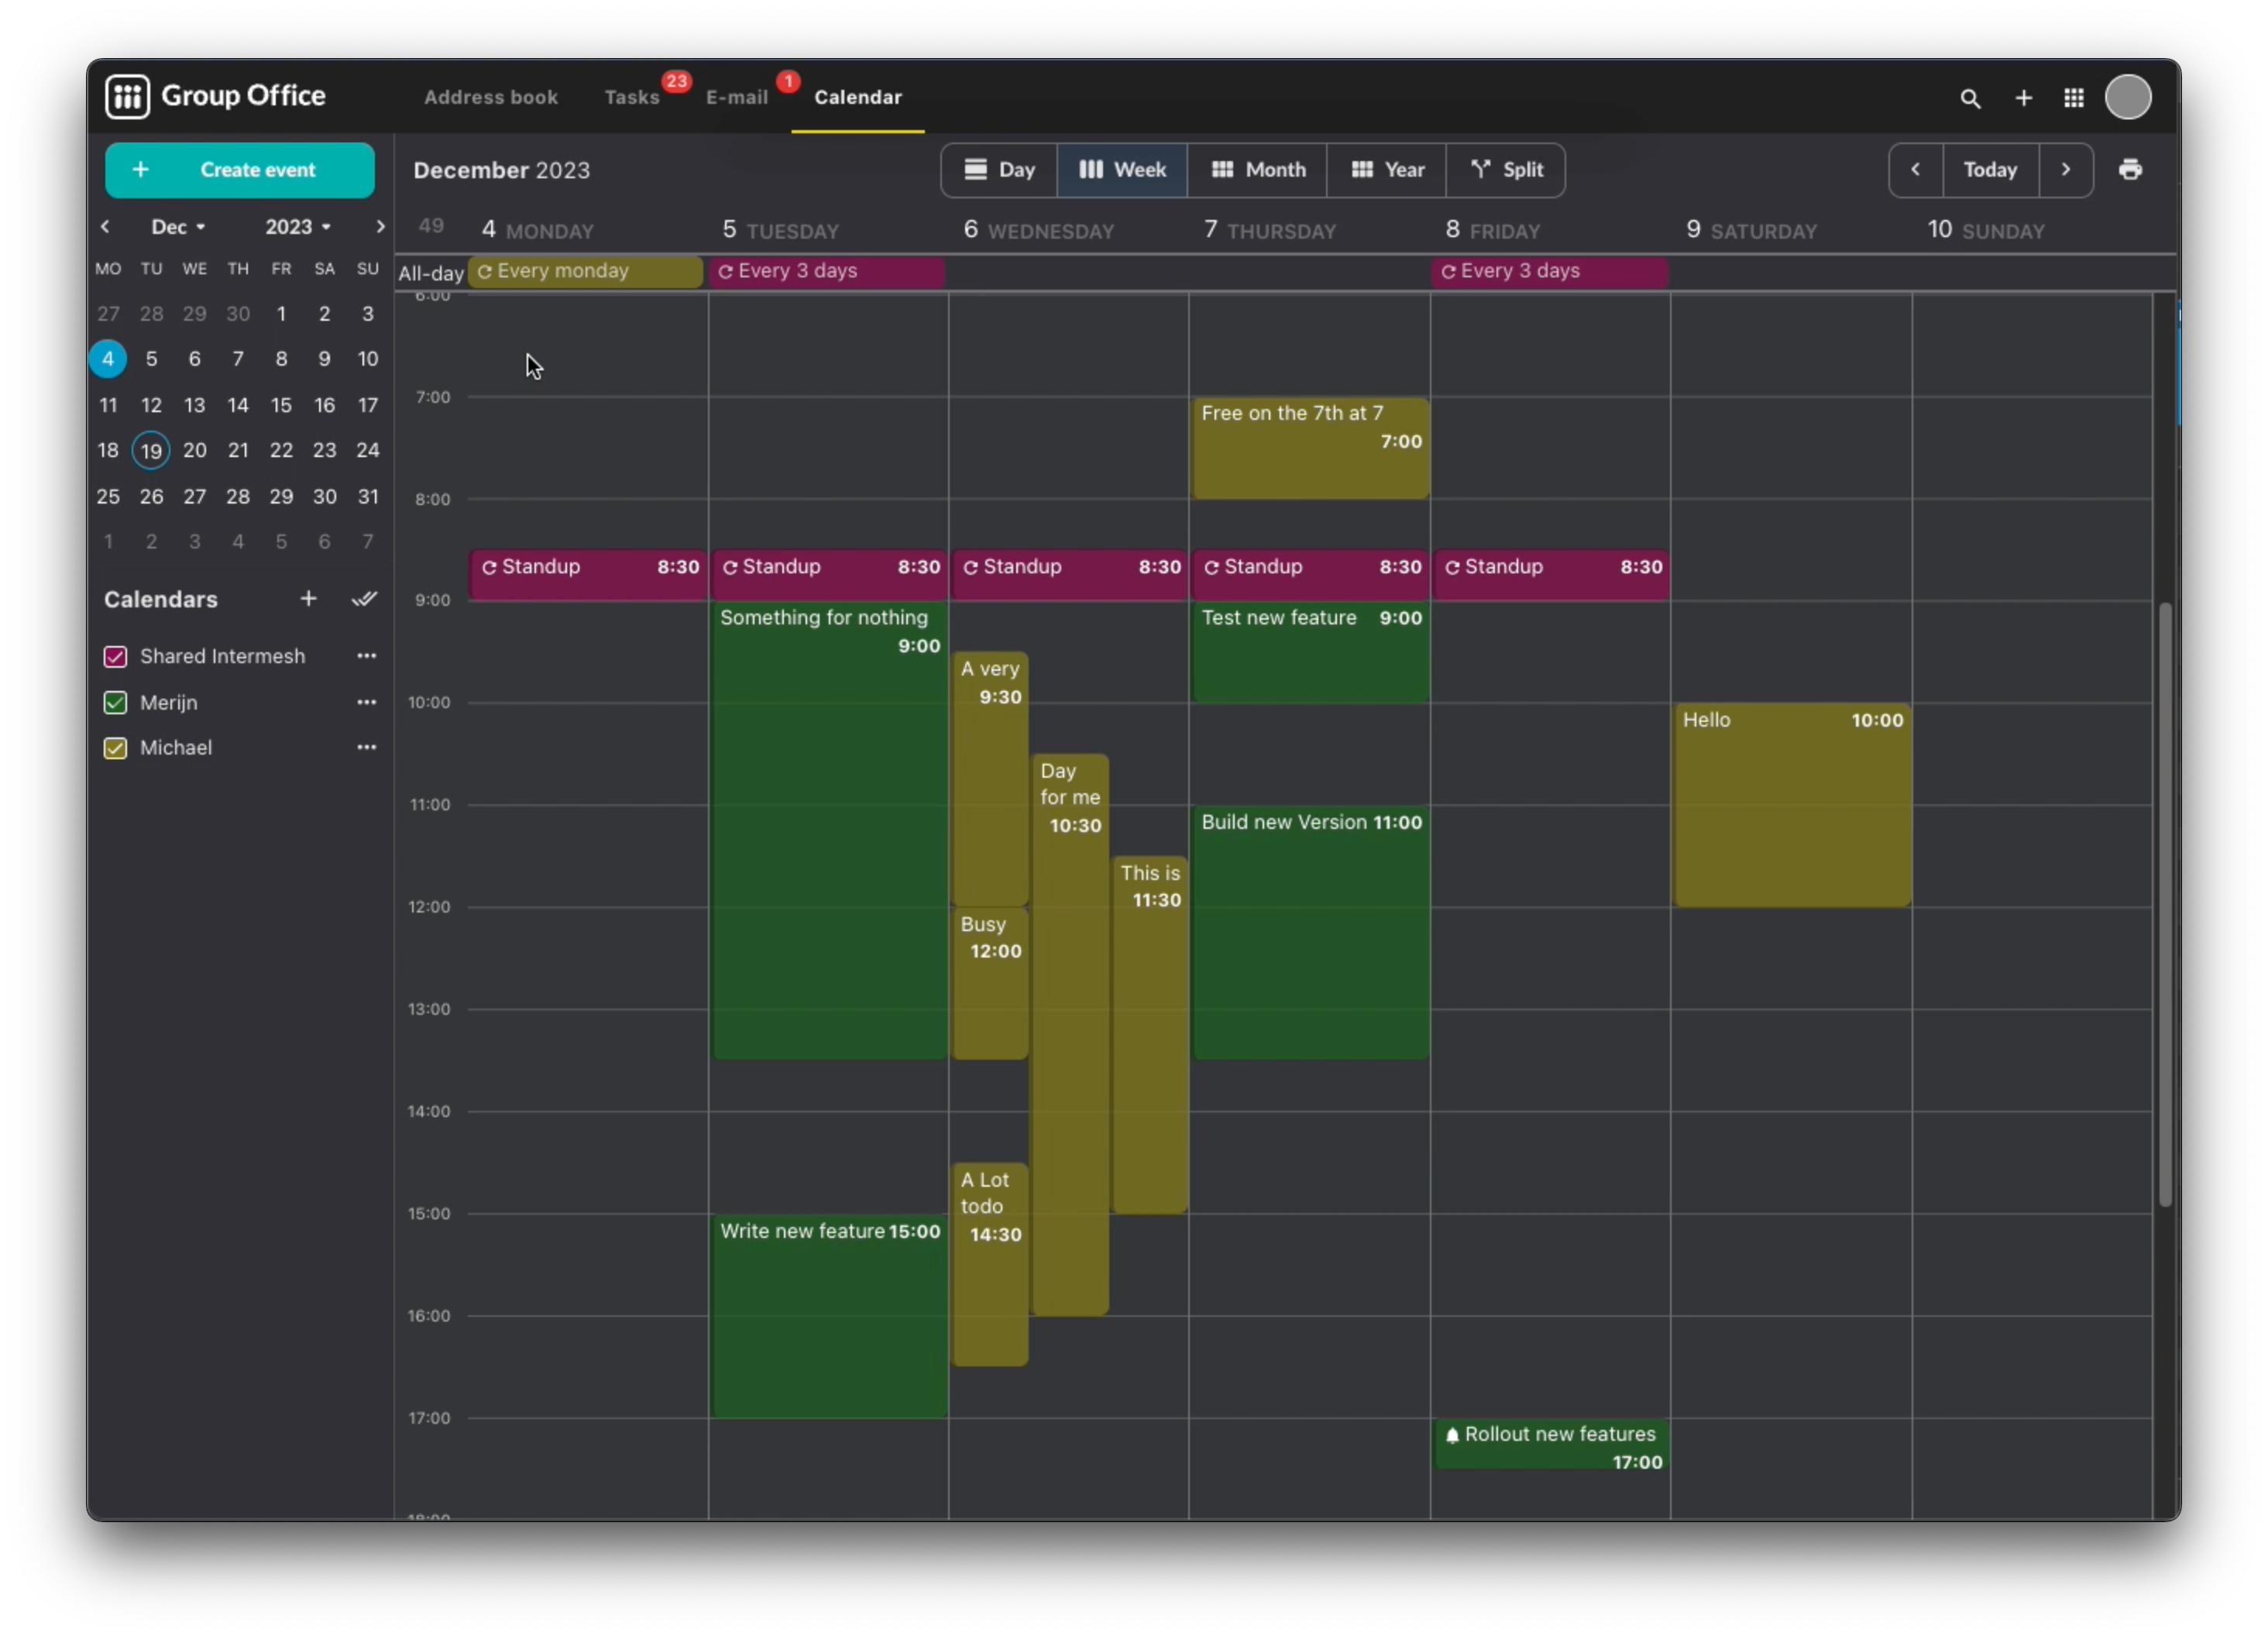Go to previous week with left arrow
This screenshot has height=1636, width=2268.
[x=1915, y=169]
